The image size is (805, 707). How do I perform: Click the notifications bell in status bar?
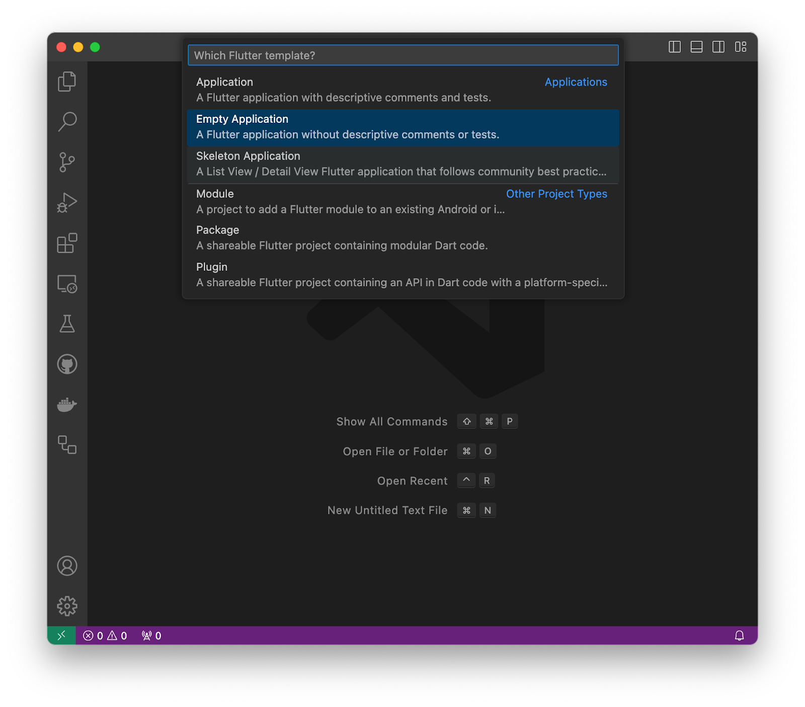pyautogui.click(x=740, y=635)
